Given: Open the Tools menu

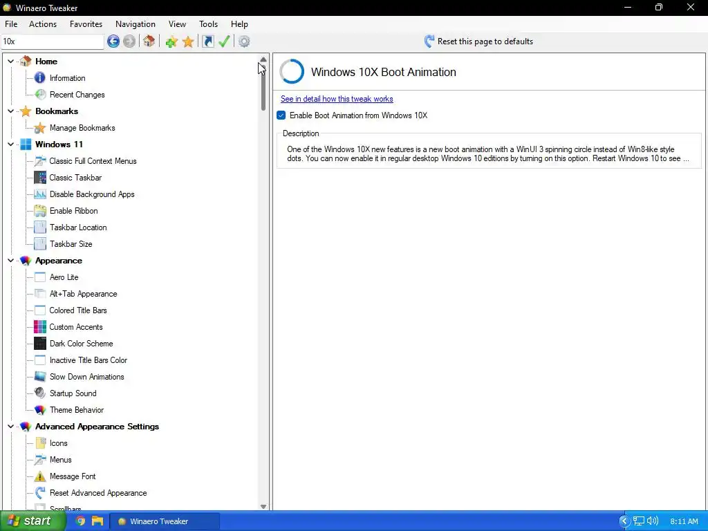Looking at the screenshot, I should point(208,24).
